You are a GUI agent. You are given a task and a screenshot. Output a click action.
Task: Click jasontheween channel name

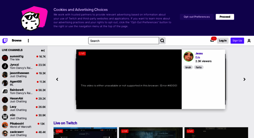(19, 73)
